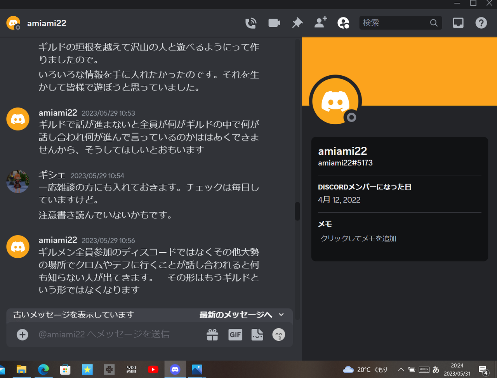This screenshot has height=378, width=497.
Task: Open the emoji picker
Action: pos(279,335)
